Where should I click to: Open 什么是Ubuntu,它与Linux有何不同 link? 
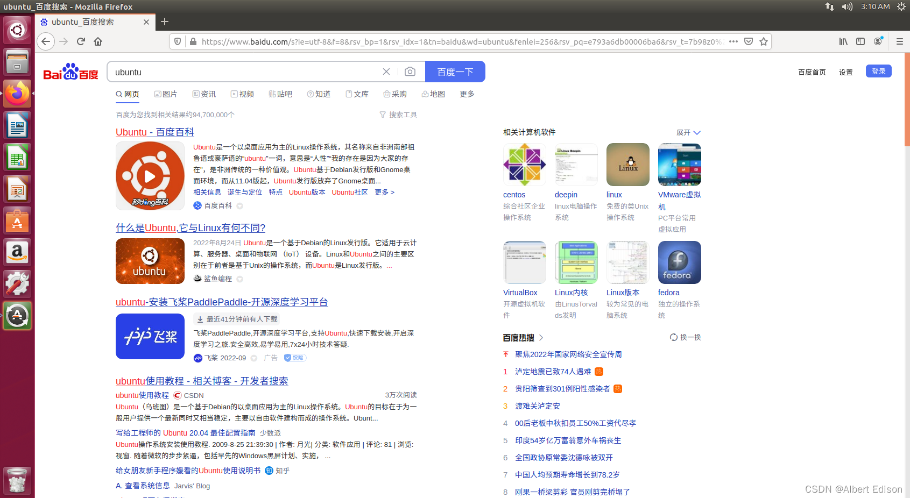tap(191, 228)
